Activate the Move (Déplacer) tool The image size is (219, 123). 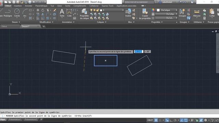(x=38, y=10)
